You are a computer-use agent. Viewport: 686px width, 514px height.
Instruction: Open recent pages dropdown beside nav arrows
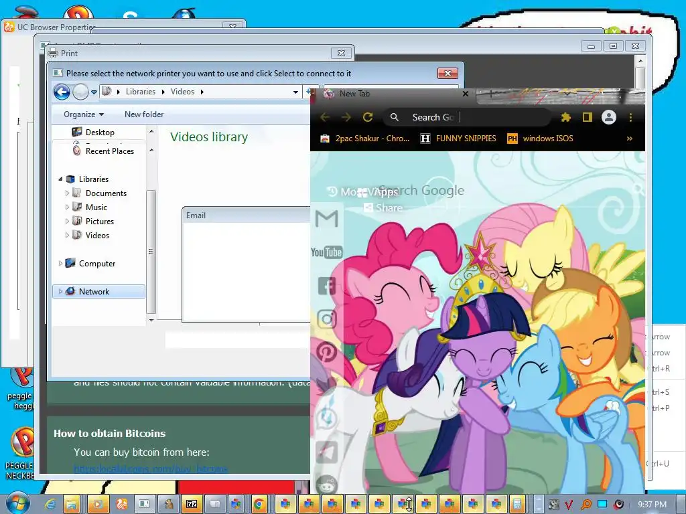[x=94, y=92]
